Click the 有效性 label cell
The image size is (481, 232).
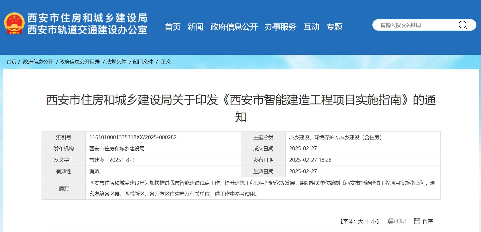pyautogui.click(x=64, y=172)
